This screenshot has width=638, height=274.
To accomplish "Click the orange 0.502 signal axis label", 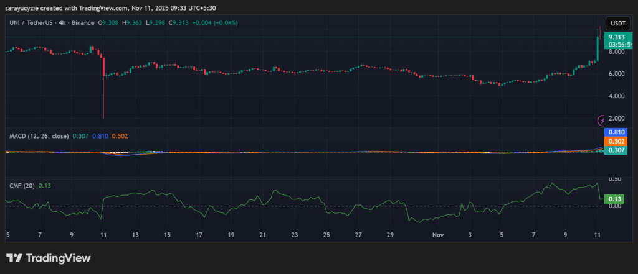I will pos(617,141).
